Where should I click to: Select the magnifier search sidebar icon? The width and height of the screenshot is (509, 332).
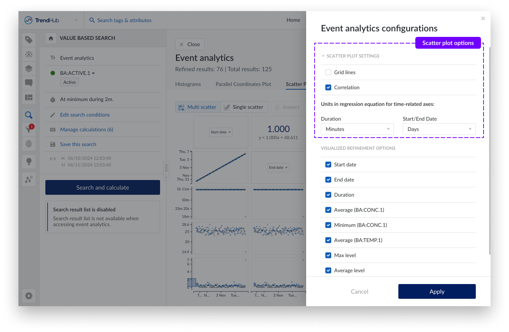click(x=29, y=115)
